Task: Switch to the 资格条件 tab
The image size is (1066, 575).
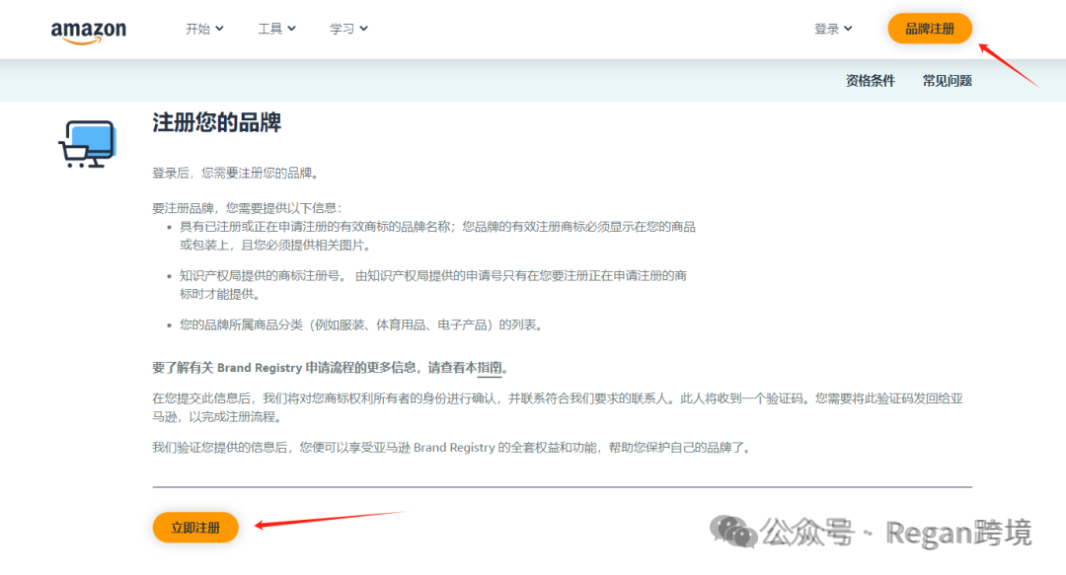Action: click(871, 81)
